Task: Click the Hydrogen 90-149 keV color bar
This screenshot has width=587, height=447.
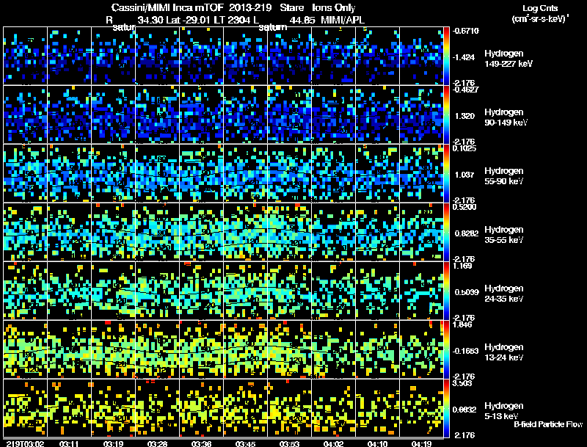Action: (x=446, y=115)
